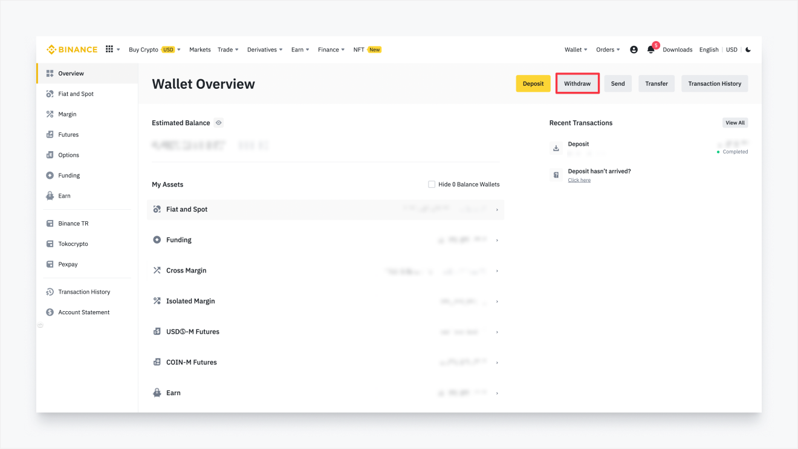Open notifications bell icon
This screenshot has height=449, width=798.
(x=650, y=50)
